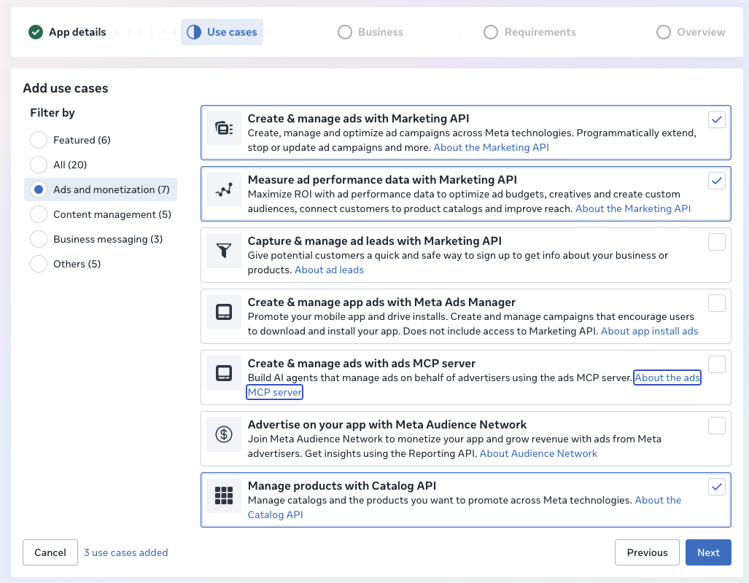Check the ads MCP server use case checkbox
The width and height of the screenshot is (749, 583).
point(716,364)
